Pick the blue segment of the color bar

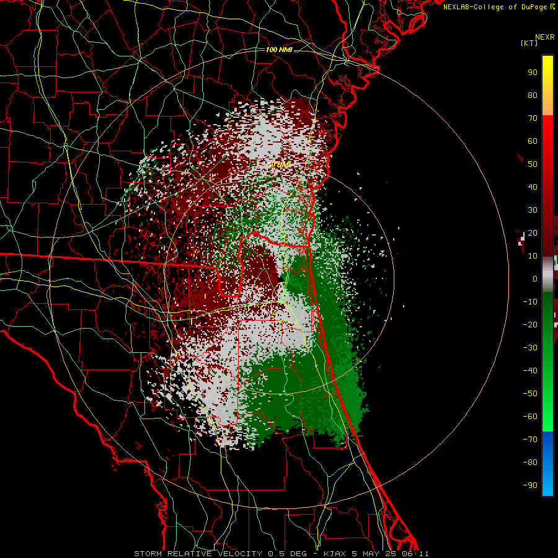point(547,464)
